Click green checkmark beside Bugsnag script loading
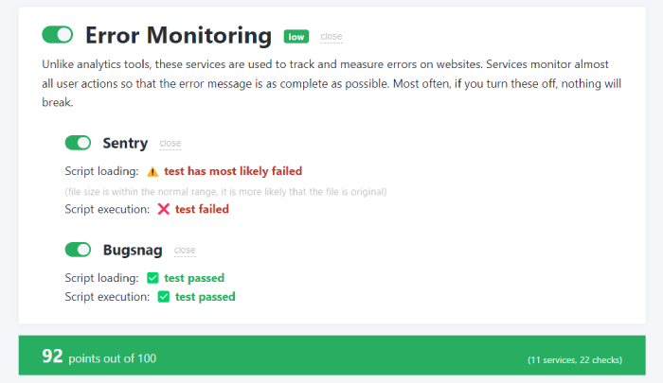This screenshot has height=383, width=663. pyautogui.click(x=152, y=278)
